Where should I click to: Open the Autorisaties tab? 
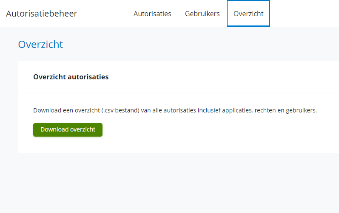[x=152, y=14]
